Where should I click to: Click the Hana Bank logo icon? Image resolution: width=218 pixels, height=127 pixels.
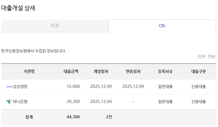pos(9,102)
